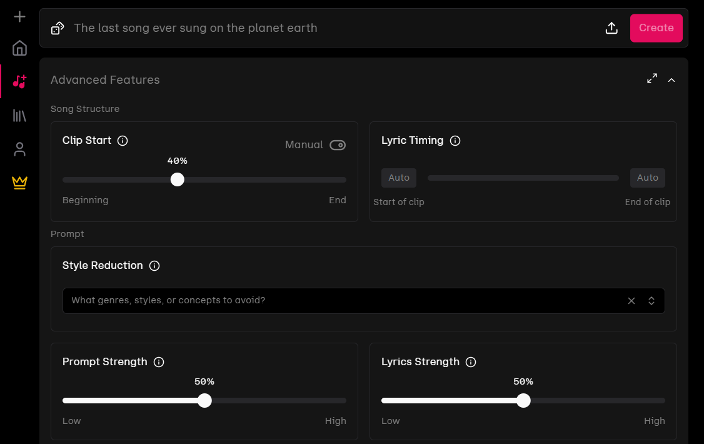Click the upload icon beside Create
The width and height of the screenshot is (704, 444).
611,28
